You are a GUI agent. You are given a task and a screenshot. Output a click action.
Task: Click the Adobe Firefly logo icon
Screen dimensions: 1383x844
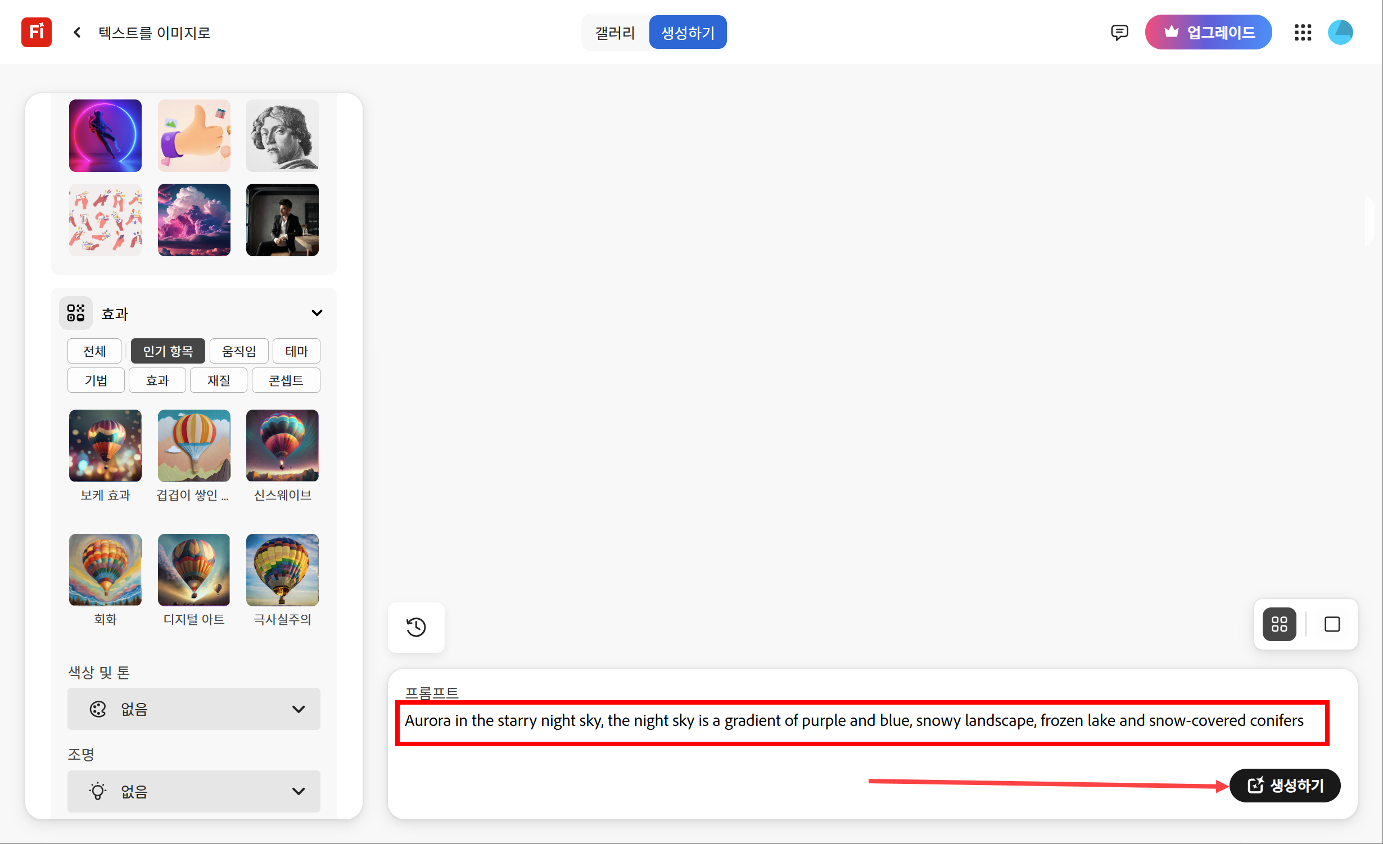pyautogui.click(x=37, y=32)
